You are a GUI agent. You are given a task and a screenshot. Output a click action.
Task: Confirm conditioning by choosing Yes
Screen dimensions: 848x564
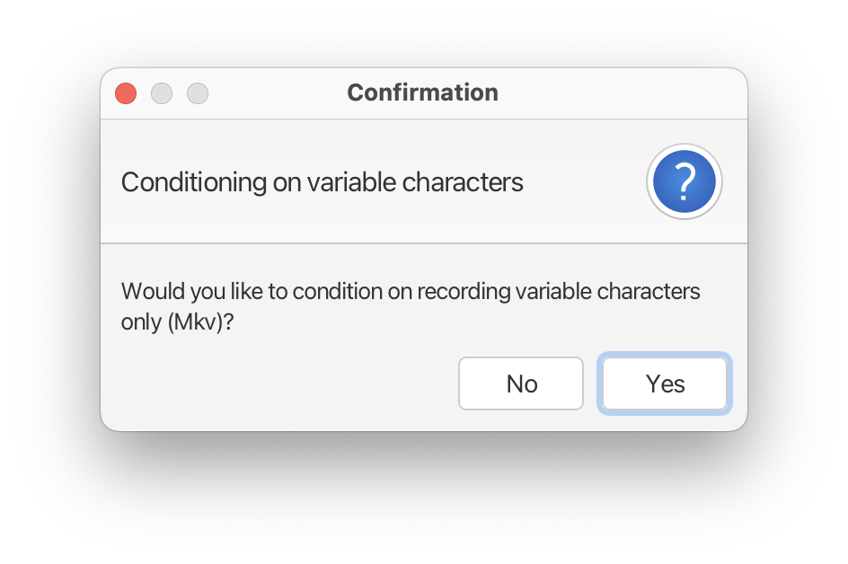point(665,383)
